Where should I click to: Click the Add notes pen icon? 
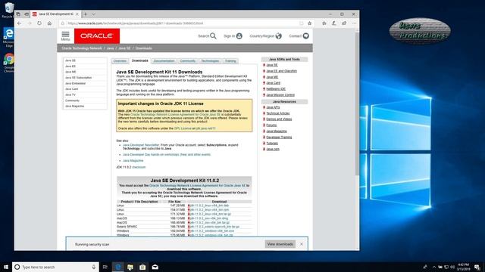click(x=334, y=23)
